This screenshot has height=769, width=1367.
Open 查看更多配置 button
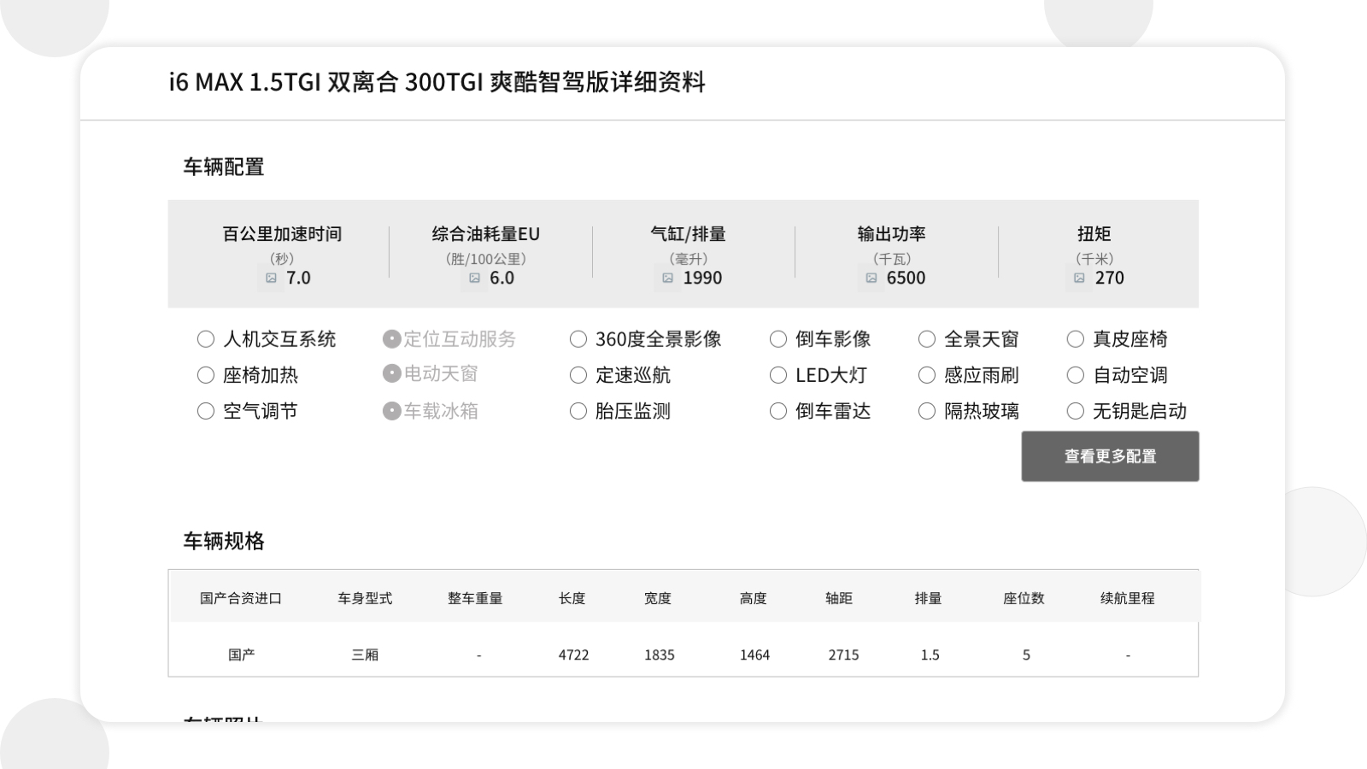(1110, 456)
